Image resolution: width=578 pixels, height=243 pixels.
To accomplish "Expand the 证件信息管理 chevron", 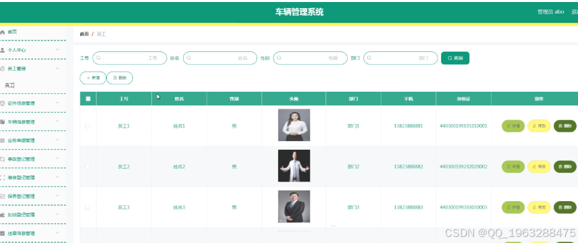I will coord(57,103).
